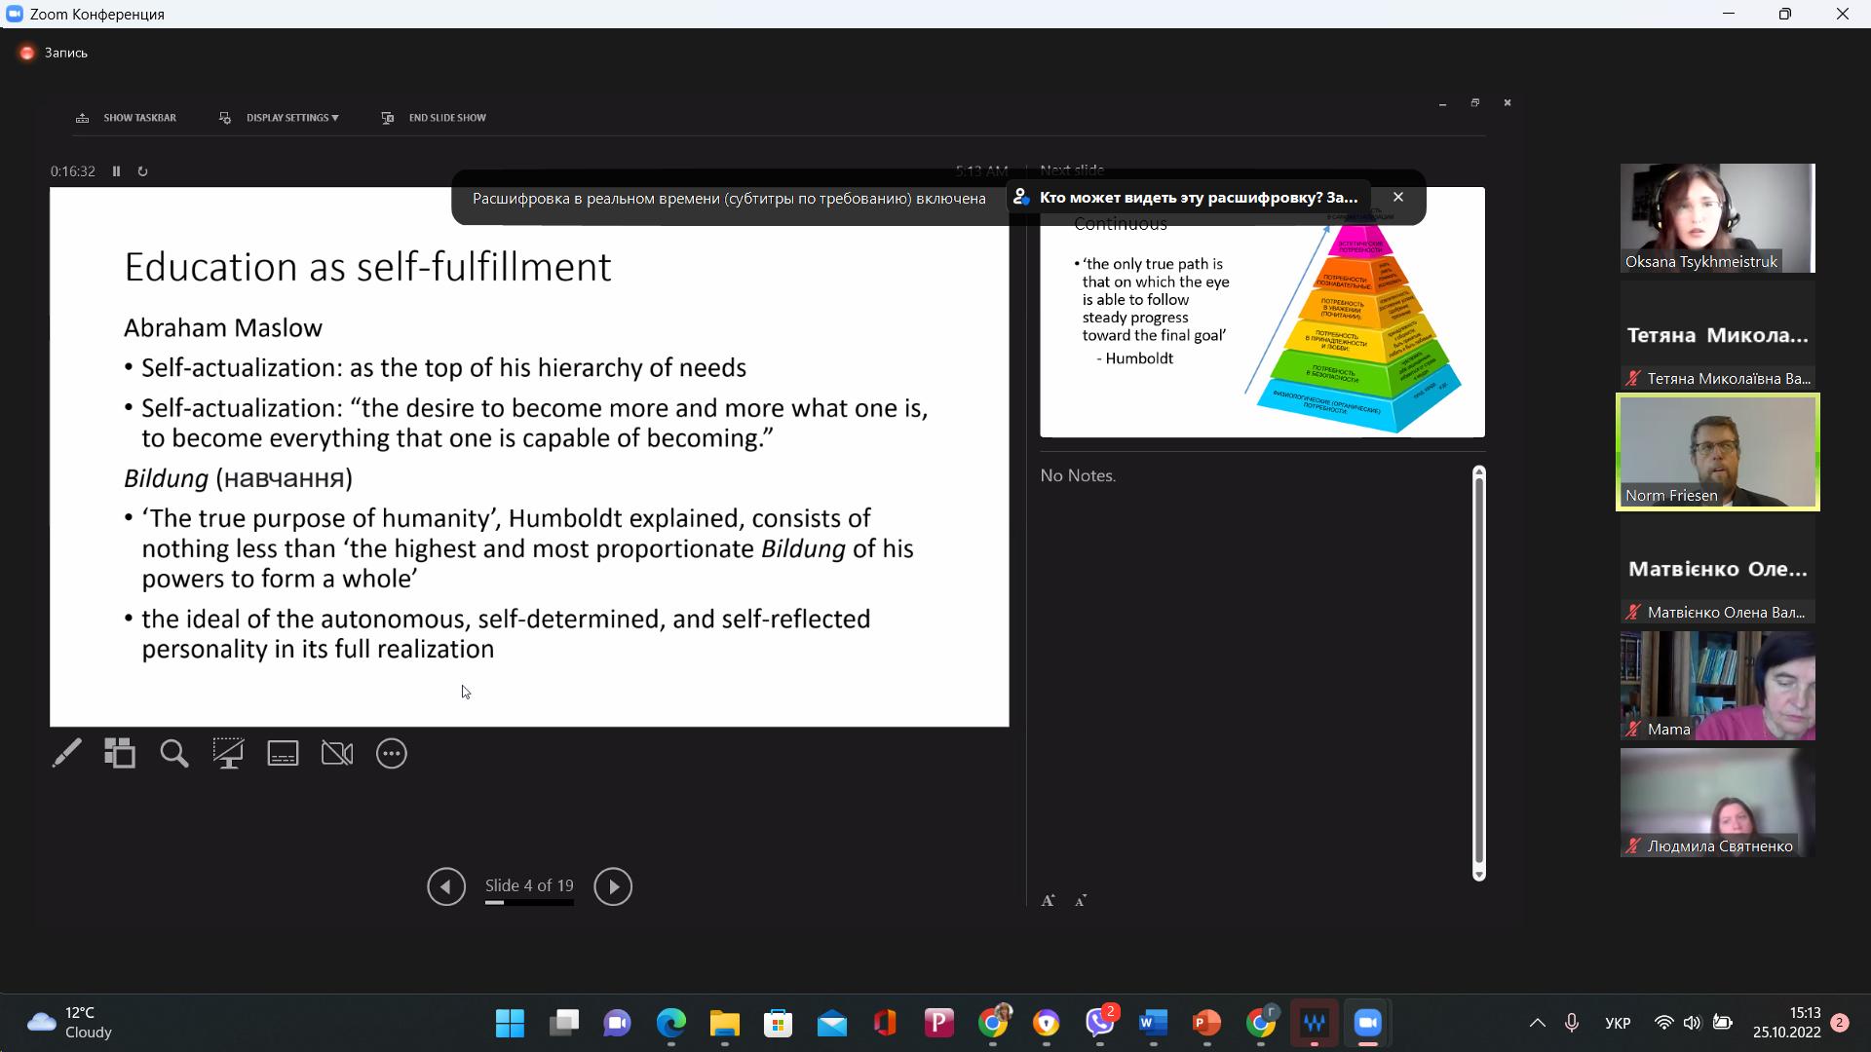Open more slide show options ellipsis
The height and width of the screenshot is (1052, 1871).
pyautogui.click(x=392, y=753)
